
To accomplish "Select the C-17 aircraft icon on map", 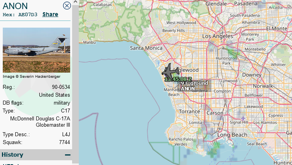I will 170,71.
